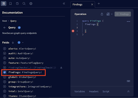The width and height of the screenshot is (138, 98).
Task: Open findings: FindingsQuery! field docs
Action: pos(25,72)
